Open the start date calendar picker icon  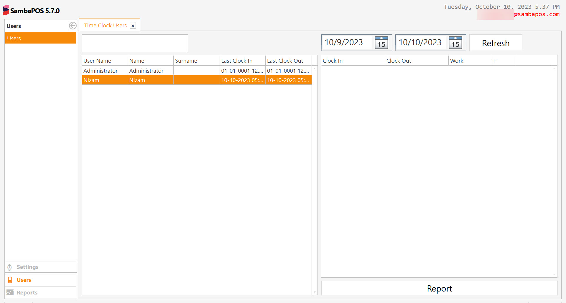coord(381,43)
